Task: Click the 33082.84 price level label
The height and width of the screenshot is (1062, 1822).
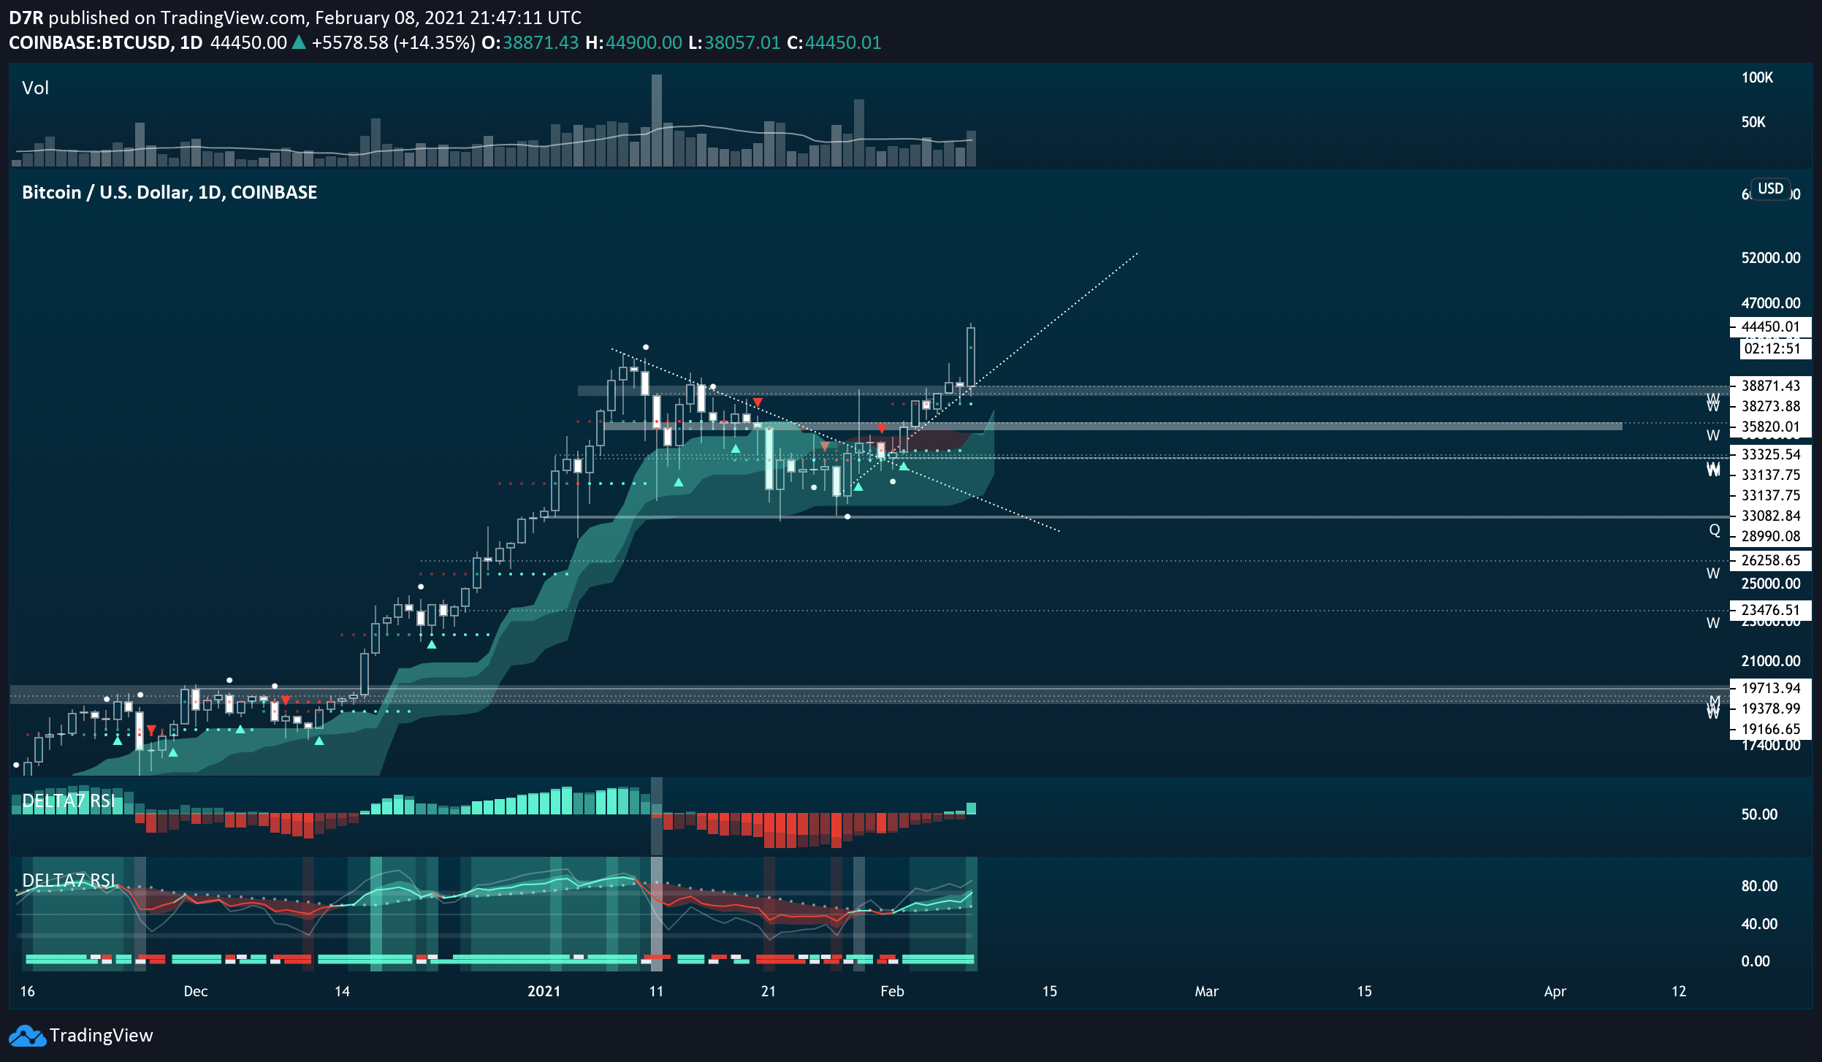Action: click(1770, 516)
